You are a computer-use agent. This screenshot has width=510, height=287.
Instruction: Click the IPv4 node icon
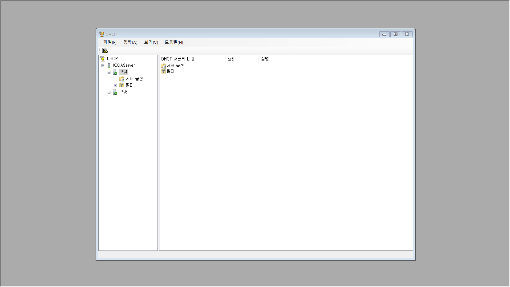pyautogui.click(x=115, y=72)
